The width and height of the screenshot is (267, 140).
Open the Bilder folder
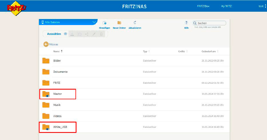[57, 61]
